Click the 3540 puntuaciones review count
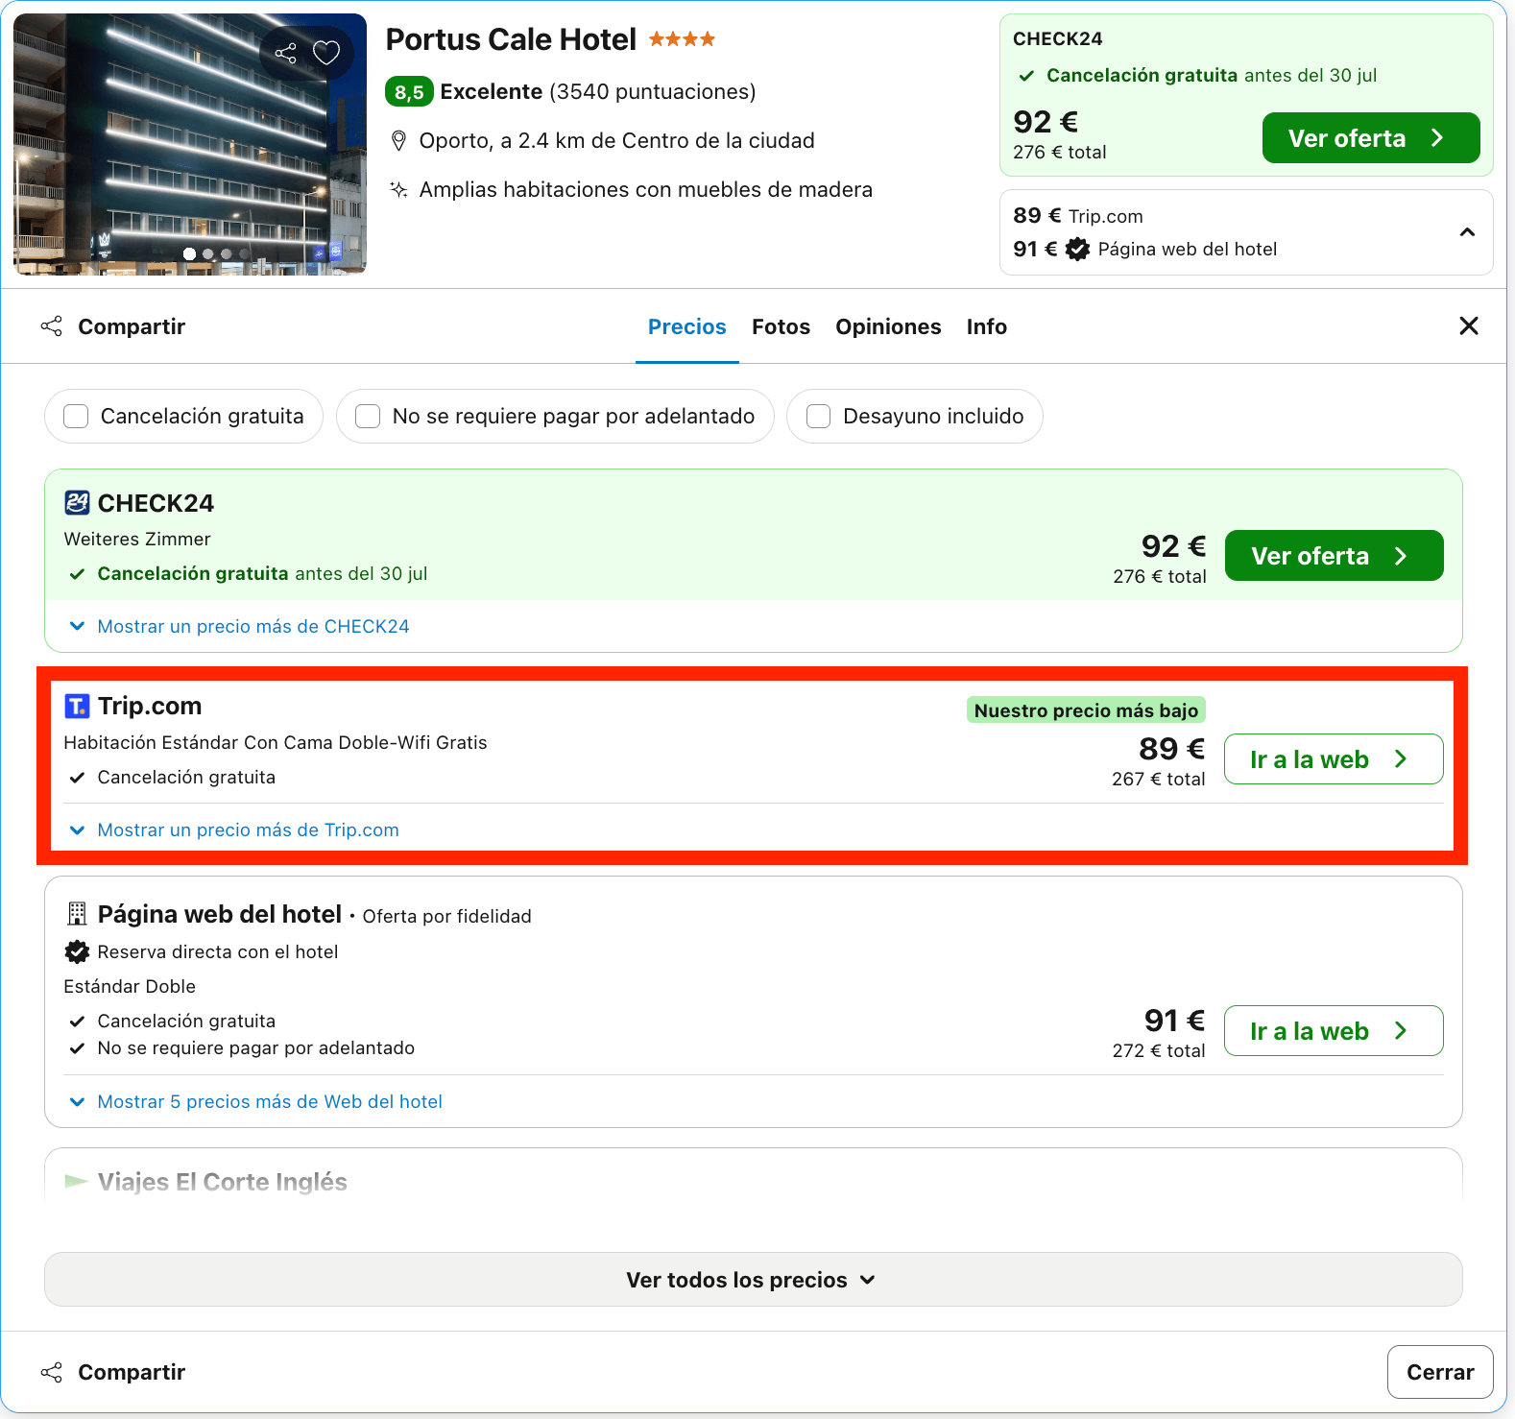The image size is (1515, 1419). [x=653, y=91]
